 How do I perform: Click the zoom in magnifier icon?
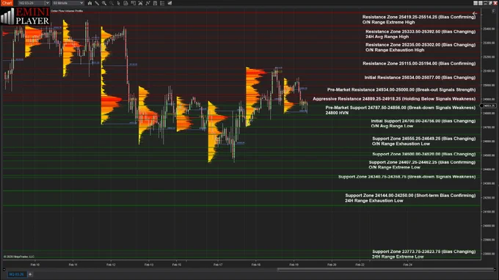pos(104,3)
